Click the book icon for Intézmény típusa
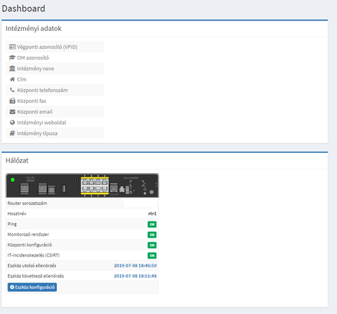This screenshot has height=314, width=337. click(13, 133)
